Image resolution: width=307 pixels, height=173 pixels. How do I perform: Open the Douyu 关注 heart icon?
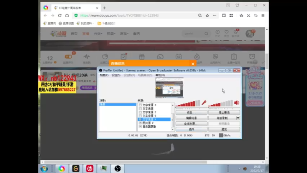pos(226,32)
